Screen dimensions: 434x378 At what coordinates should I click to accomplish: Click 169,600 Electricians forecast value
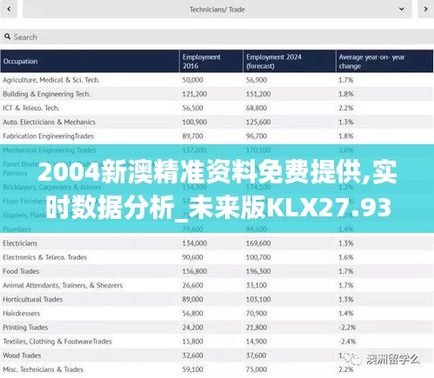coord(258,243)
